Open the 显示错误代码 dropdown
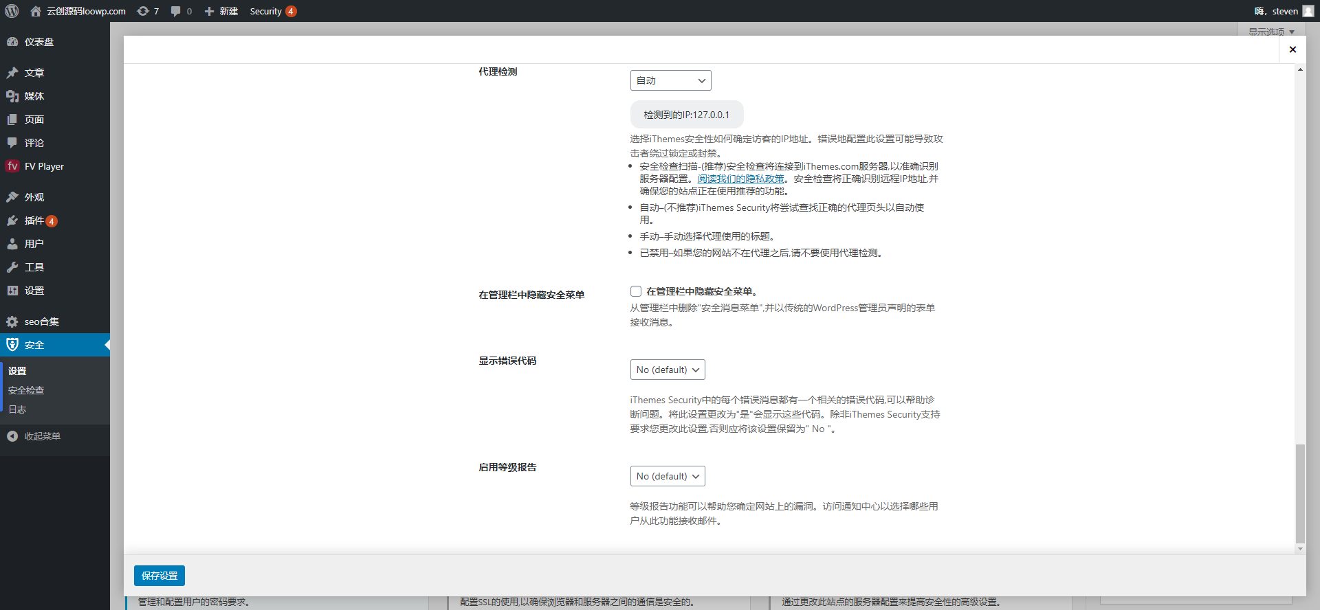This screenshot has height=610, width=1320. [668, 370]
